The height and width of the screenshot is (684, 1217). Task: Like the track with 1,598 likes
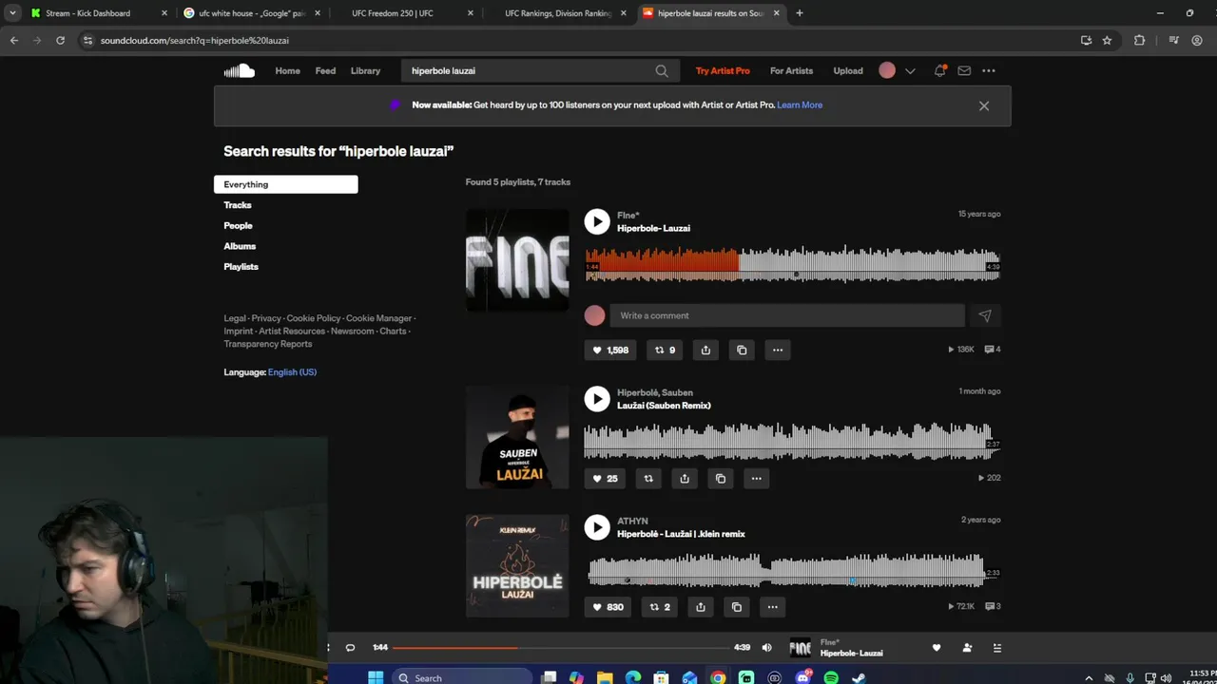[610, 350]
